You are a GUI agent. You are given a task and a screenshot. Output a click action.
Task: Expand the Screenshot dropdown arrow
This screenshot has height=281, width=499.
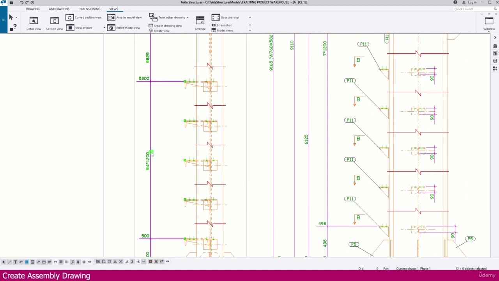click(x=250, y=25)
